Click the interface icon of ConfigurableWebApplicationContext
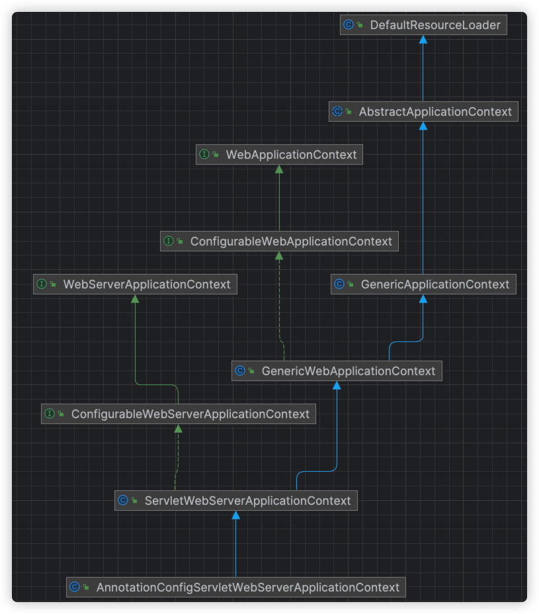 click(169, 241)
